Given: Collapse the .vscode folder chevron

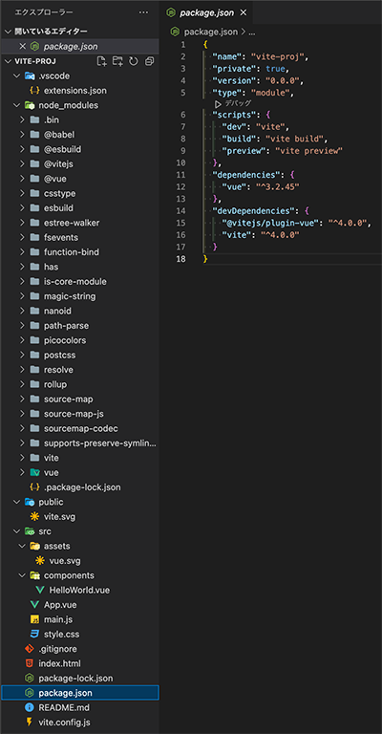Looking at the screenshot, I should click(17, 76).
